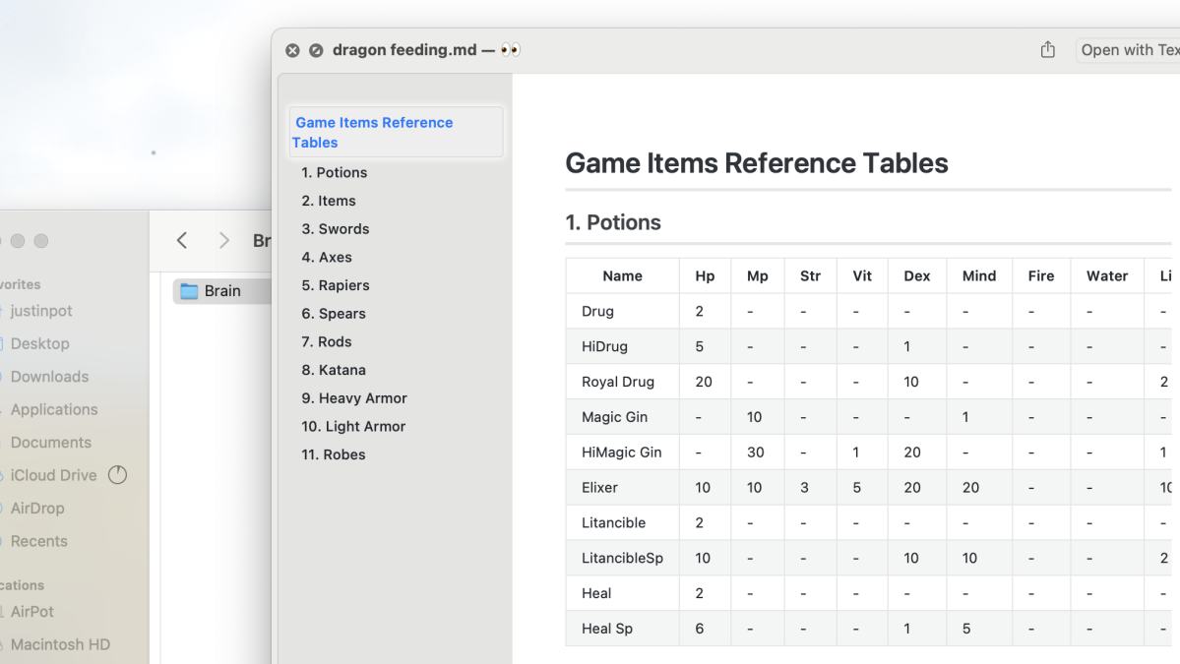Click the Elixer name cell in Potions table
Viewport: 1180px width, 664px height.
click(x=599, y=487)
